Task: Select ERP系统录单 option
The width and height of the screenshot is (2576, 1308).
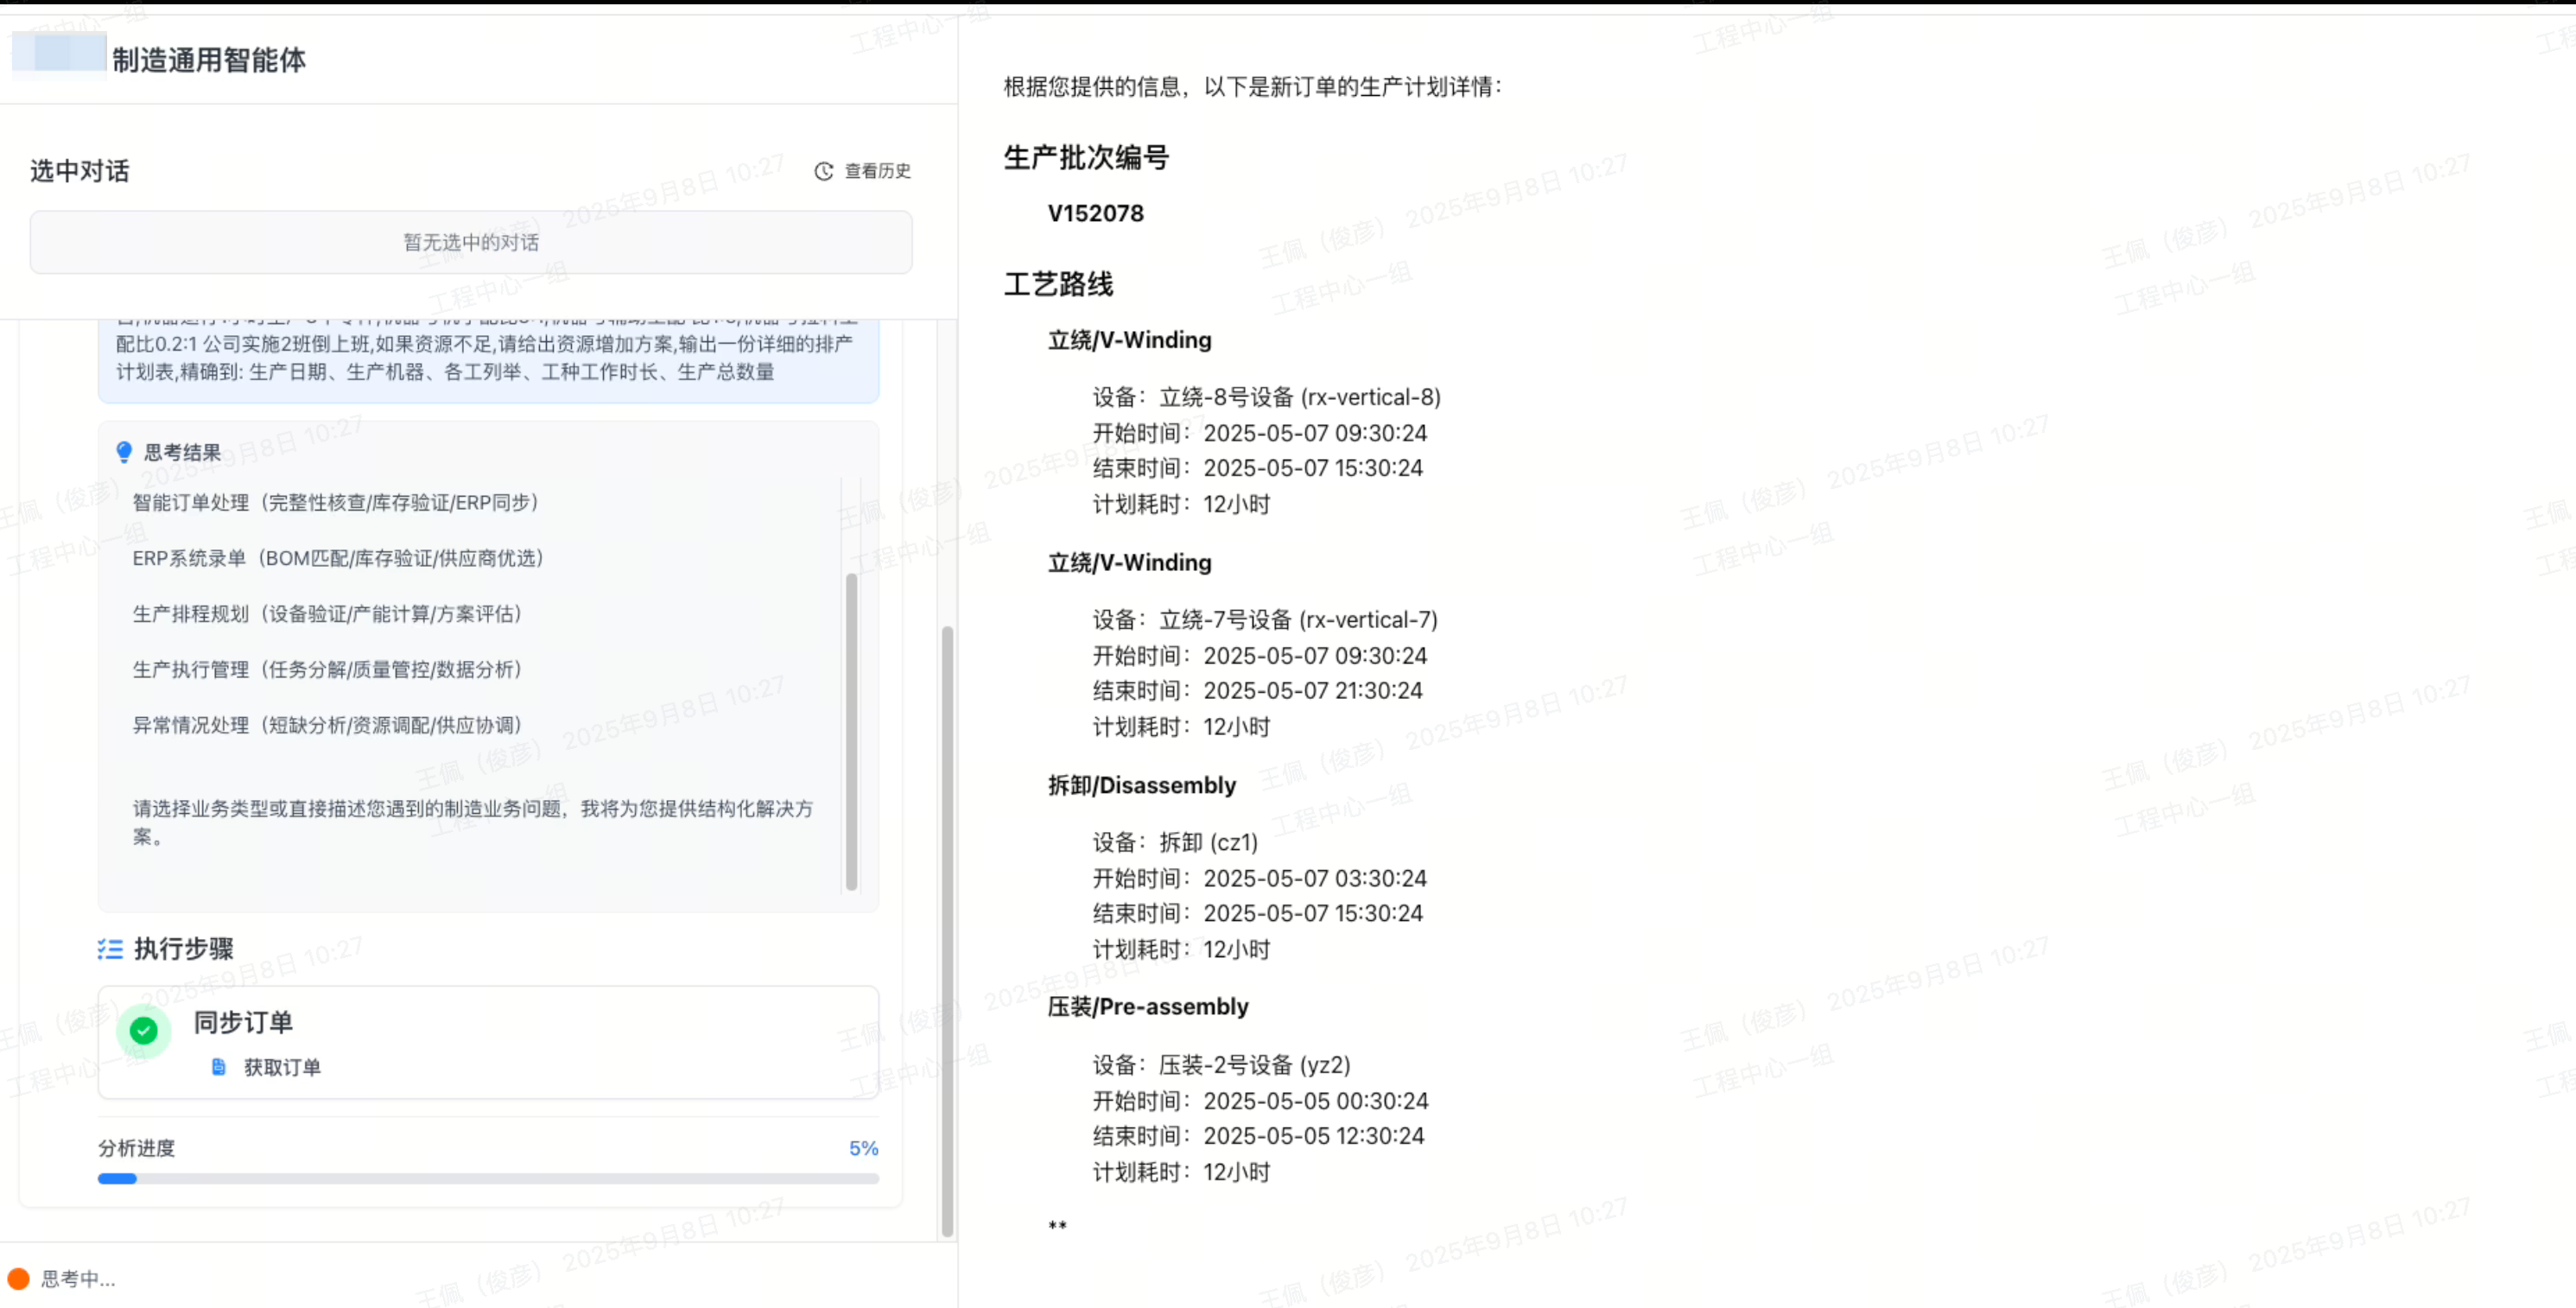Action: click(x=337, y=558)
